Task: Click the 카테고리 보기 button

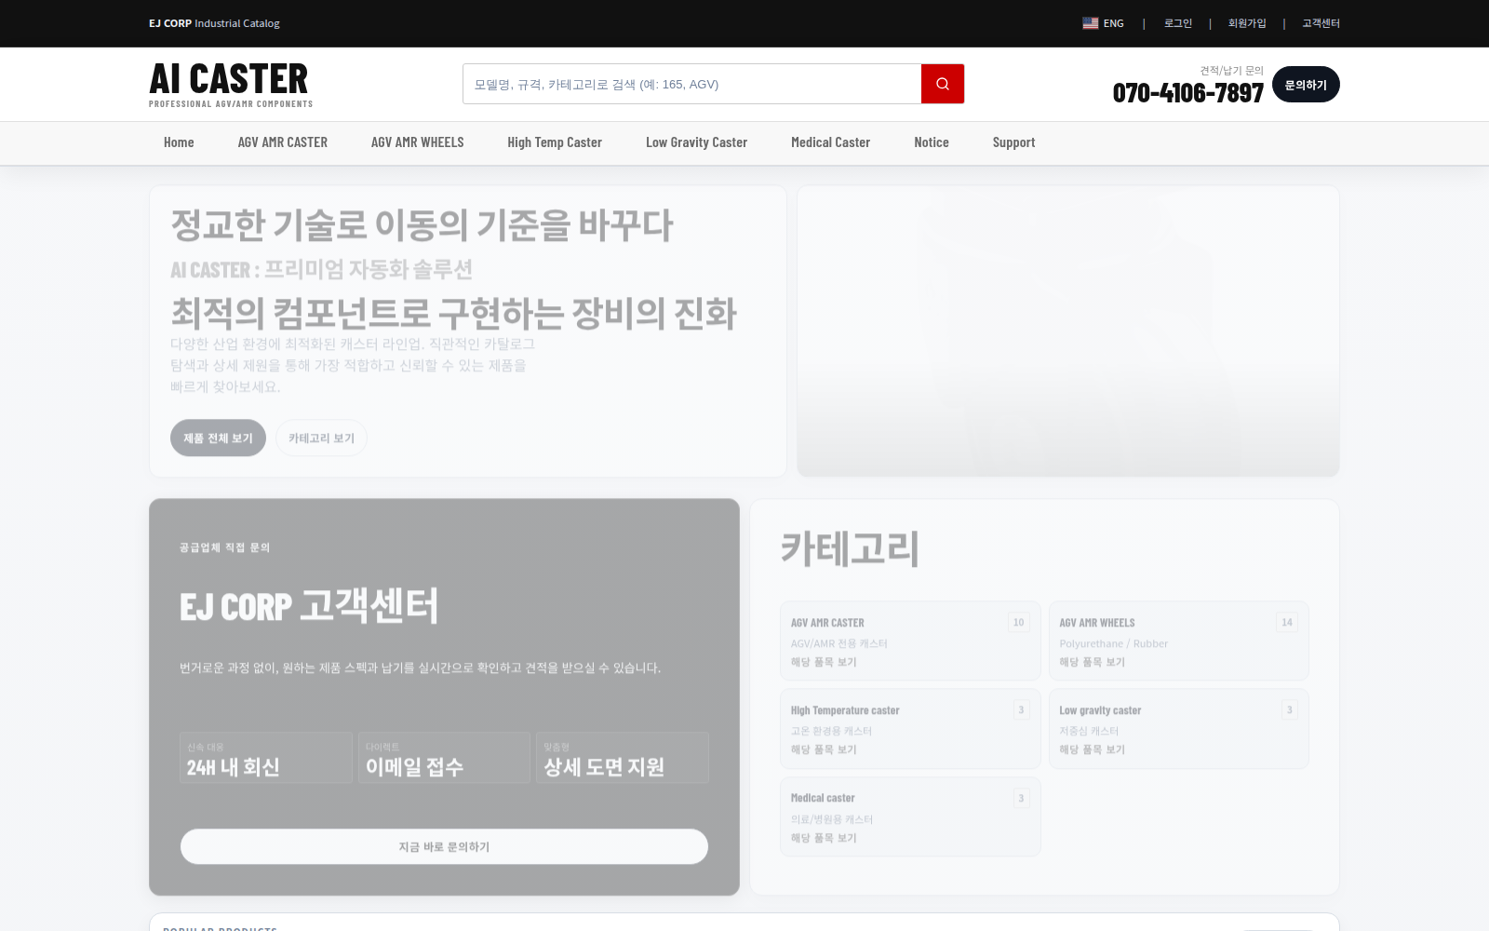Action: coord(321,439)
